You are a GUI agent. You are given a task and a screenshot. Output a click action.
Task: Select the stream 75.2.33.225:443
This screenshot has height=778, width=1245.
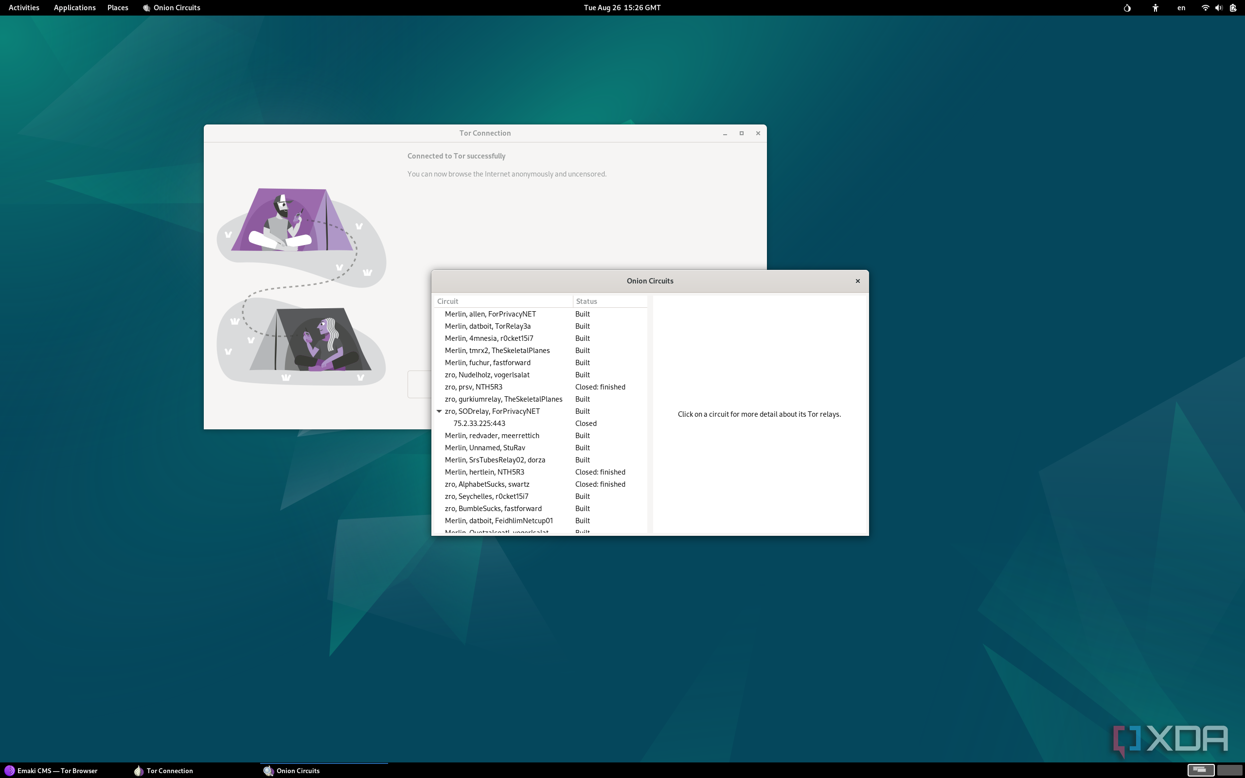tap(540, 424)
